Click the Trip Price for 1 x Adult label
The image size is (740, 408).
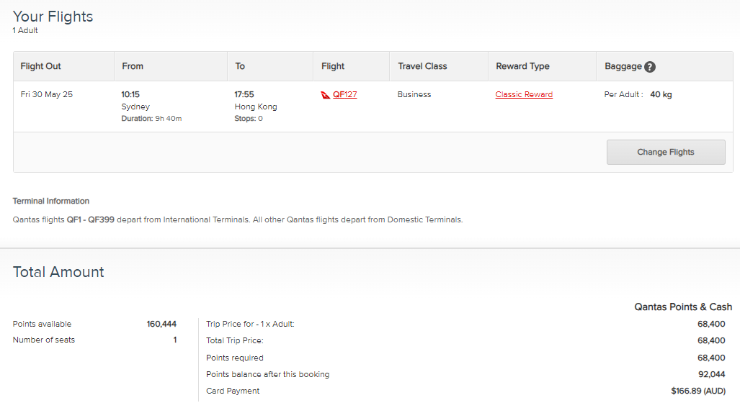pos(250,324)
